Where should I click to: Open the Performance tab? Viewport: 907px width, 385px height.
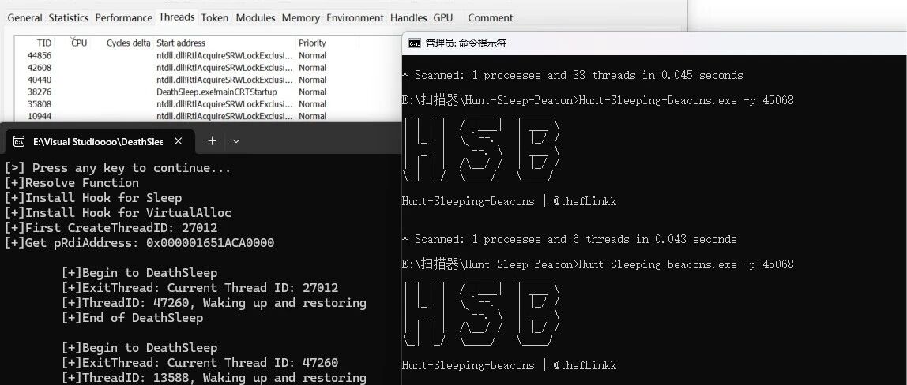click(x=123, y=18)
